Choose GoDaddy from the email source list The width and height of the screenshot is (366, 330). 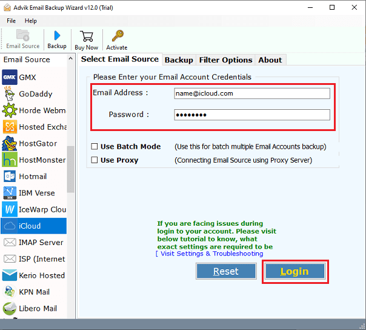coord(35,94)
